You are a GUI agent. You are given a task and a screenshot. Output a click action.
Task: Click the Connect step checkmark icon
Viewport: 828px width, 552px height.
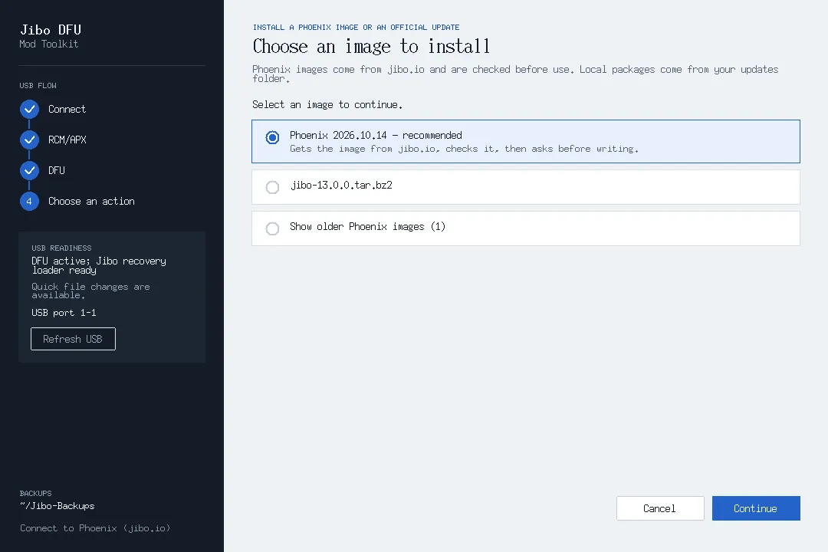click(30, 110)
